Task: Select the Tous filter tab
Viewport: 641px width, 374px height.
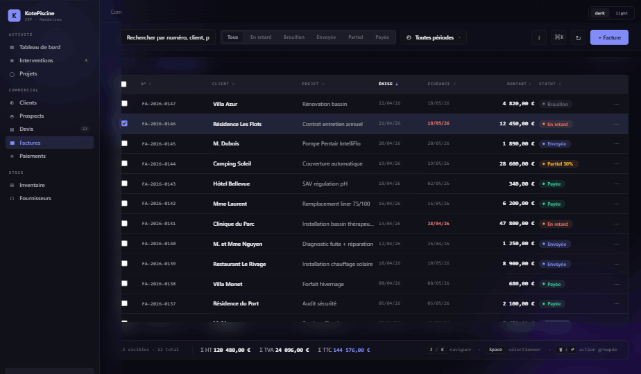Action: [232, 37]
